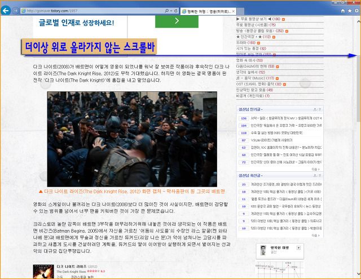361x279 pixels.
Task: Click the plus button on 행복한 여행 profile card
Action: point(298,248)
